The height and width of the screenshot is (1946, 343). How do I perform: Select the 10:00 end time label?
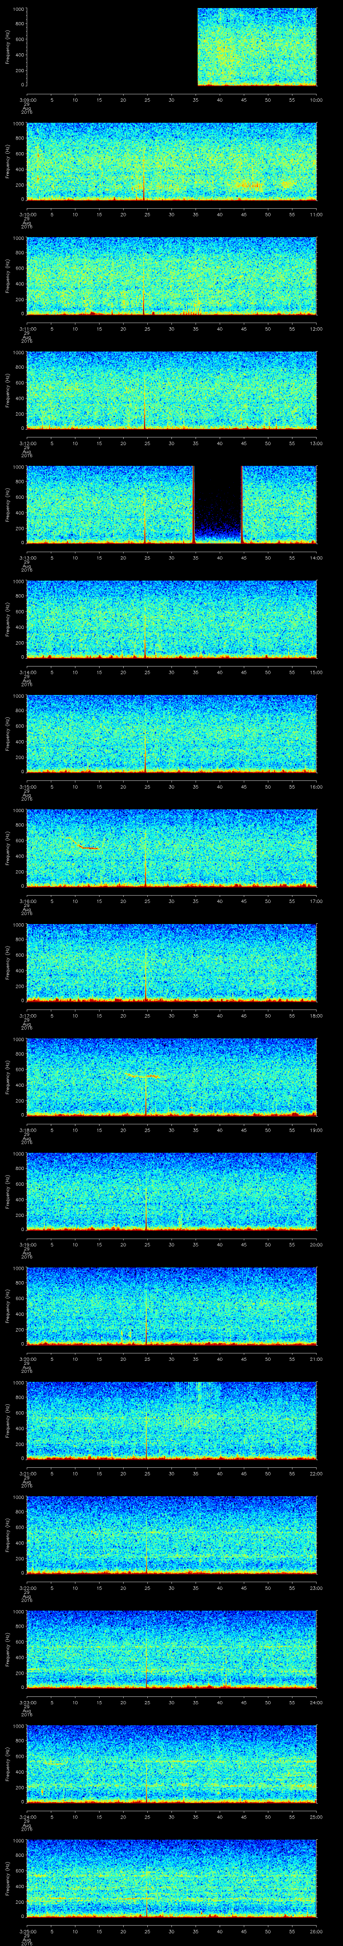pyautogui.click(x=316, y=100)
